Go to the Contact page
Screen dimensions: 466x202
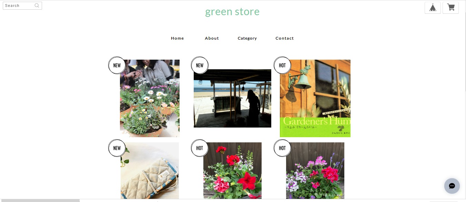pos(285,38)
